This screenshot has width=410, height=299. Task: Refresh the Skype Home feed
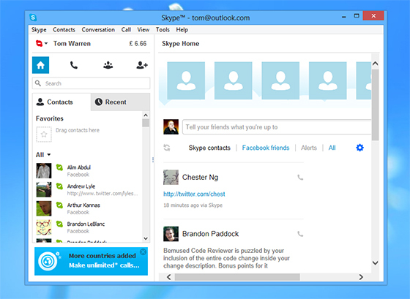pos(167,148)
